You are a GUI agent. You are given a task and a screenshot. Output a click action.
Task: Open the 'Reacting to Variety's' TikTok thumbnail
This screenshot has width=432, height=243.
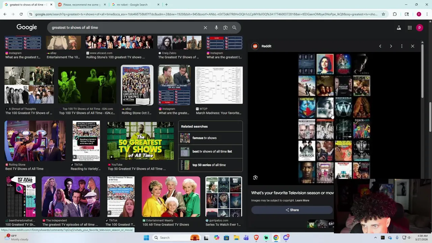86,141
